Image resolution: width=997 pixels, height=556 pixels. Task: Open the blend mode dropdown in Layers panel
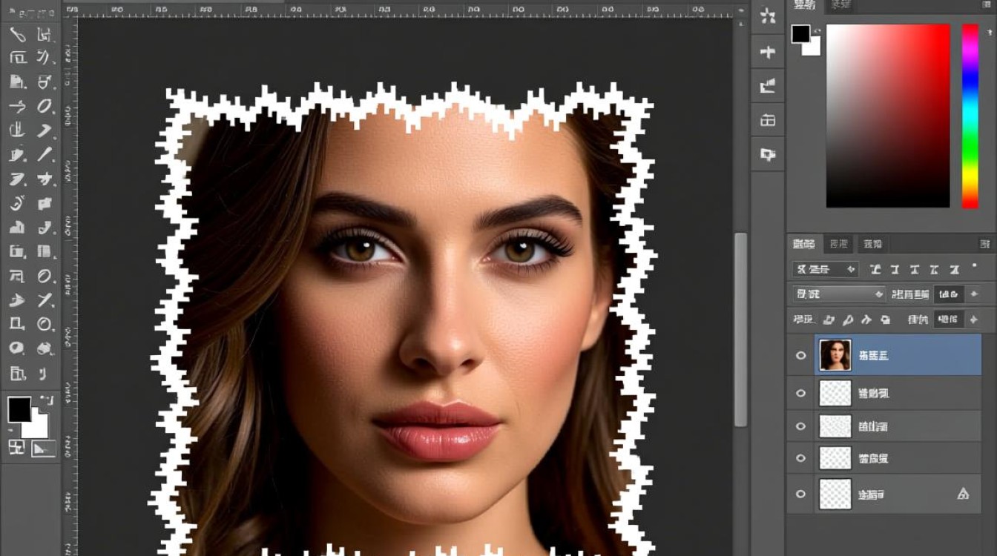838,294
